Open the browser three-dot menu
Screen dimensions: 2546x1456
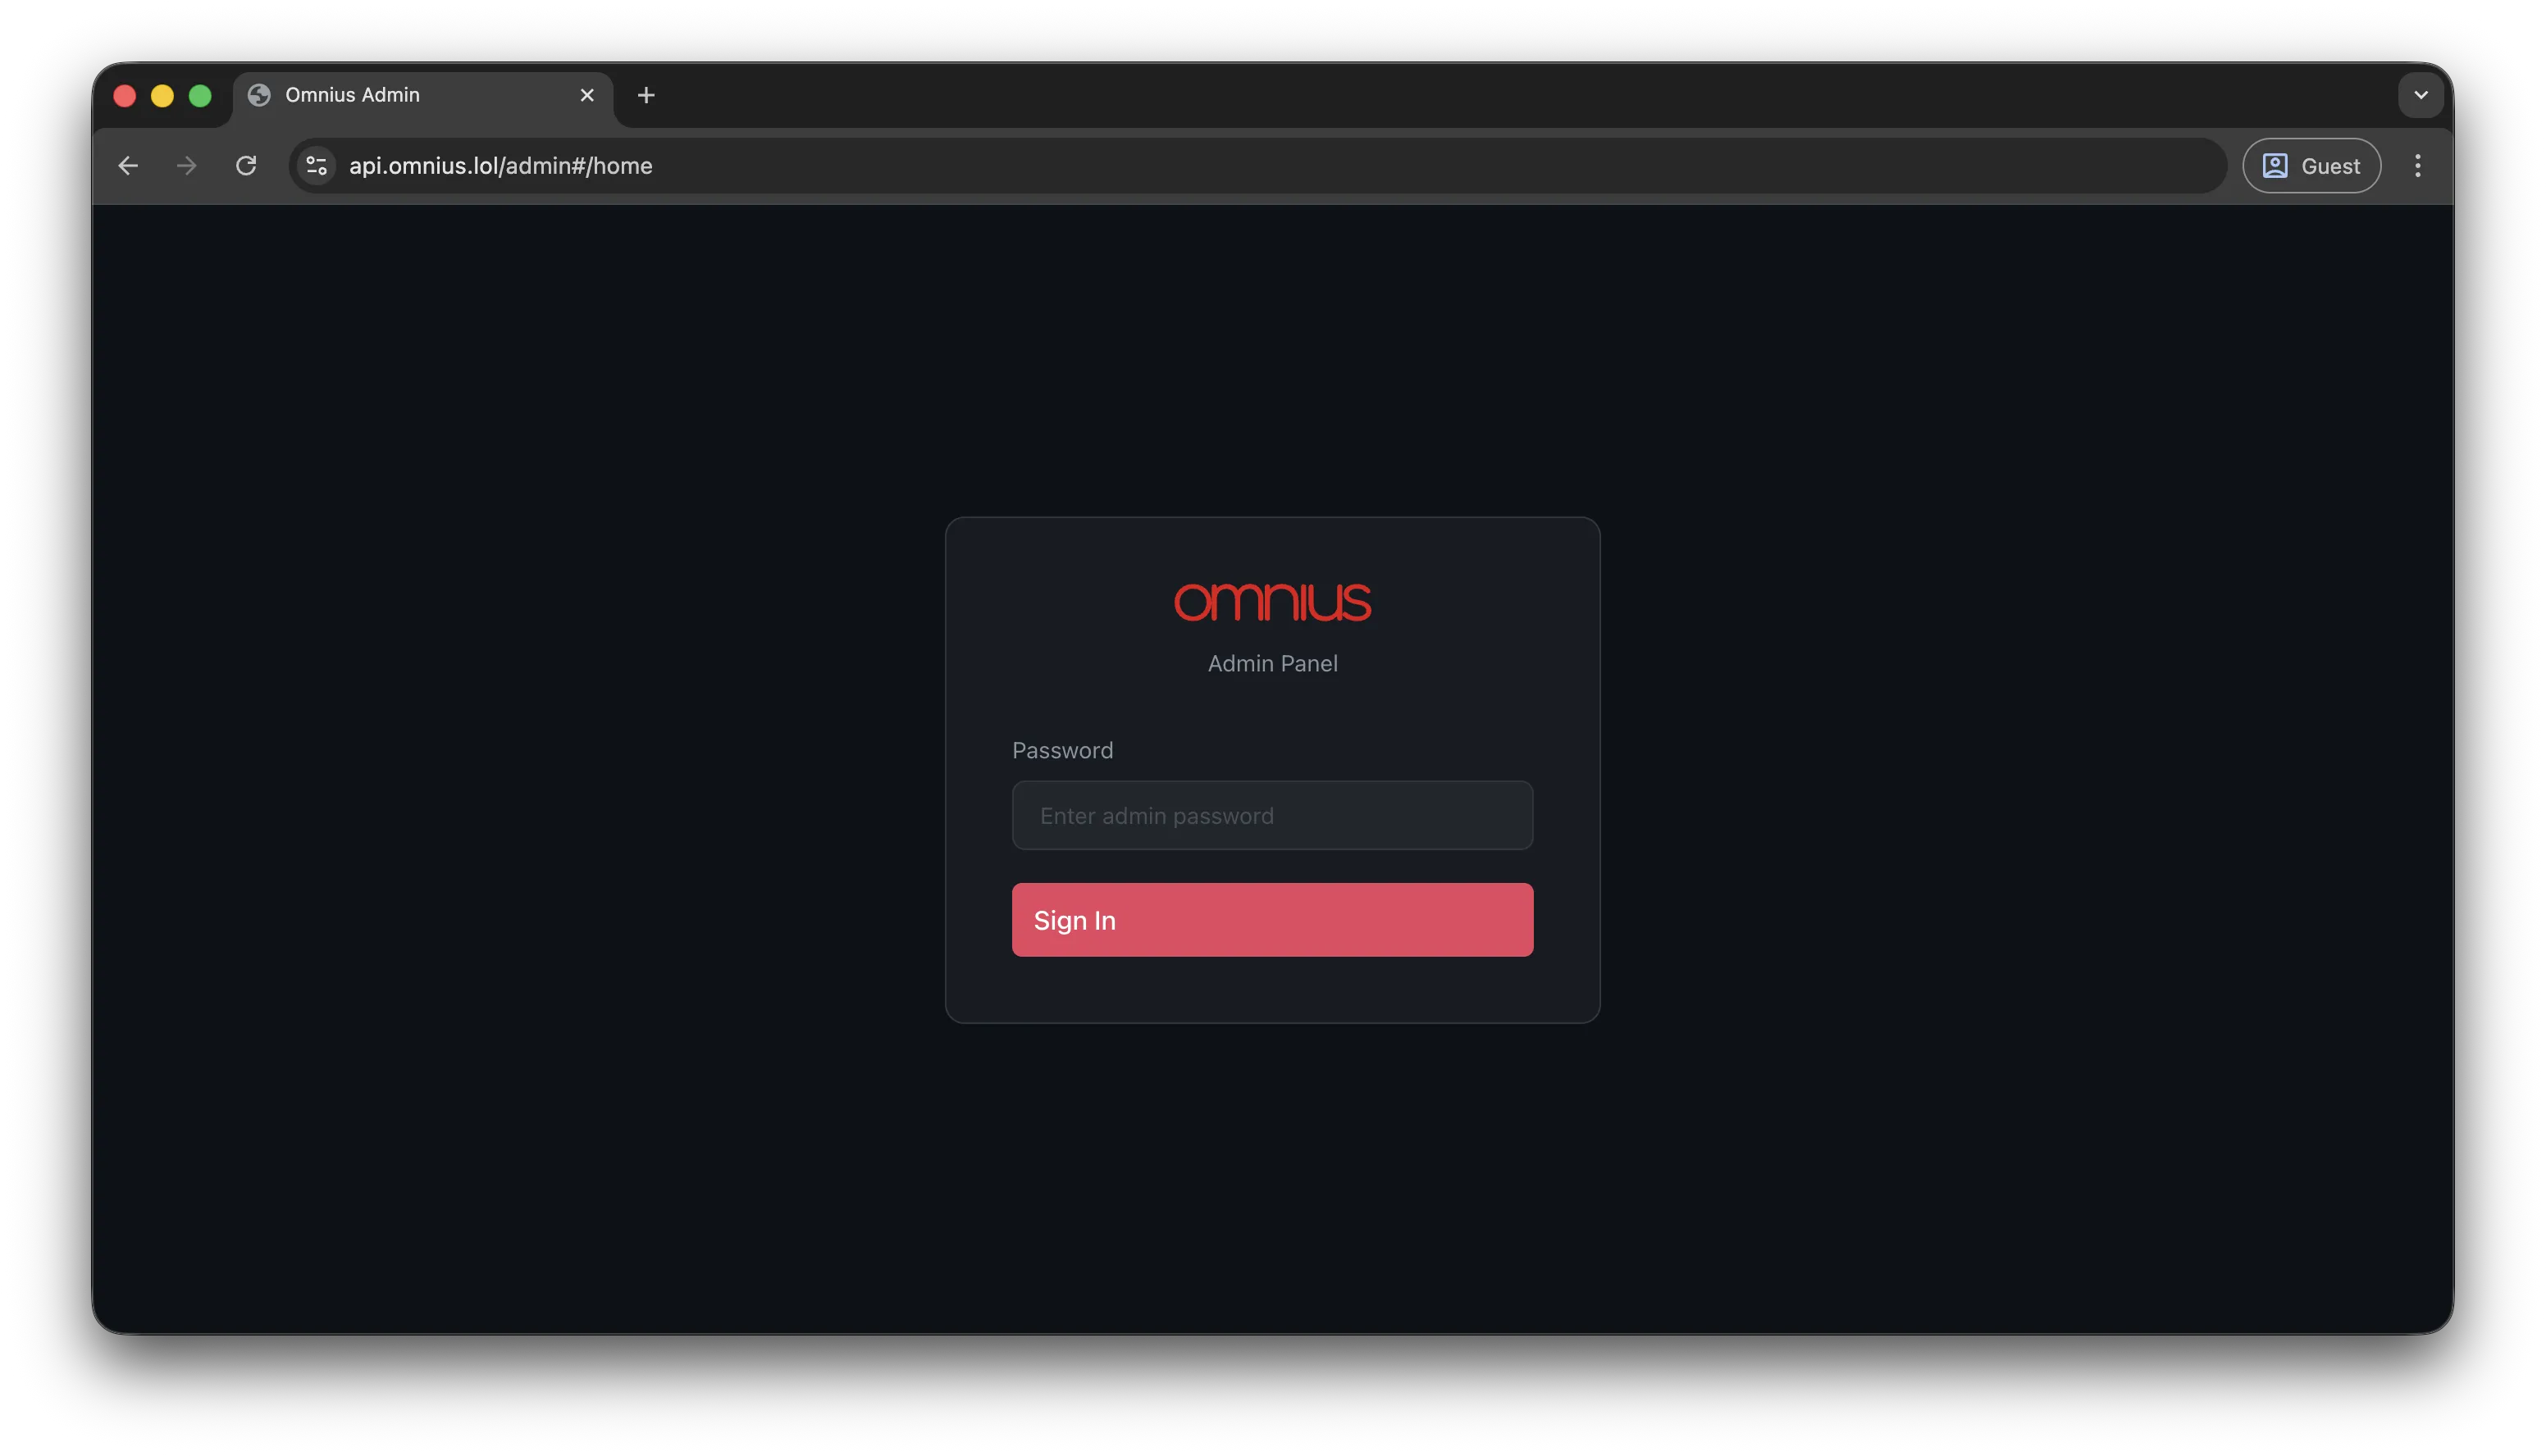[2419, 165]
